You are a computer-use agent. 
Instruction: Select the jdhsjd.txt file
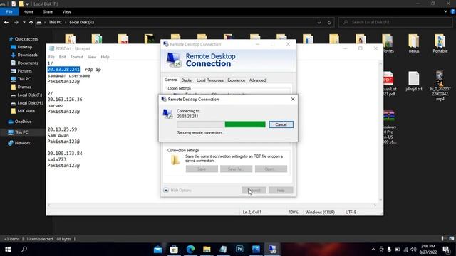(414, 81)
